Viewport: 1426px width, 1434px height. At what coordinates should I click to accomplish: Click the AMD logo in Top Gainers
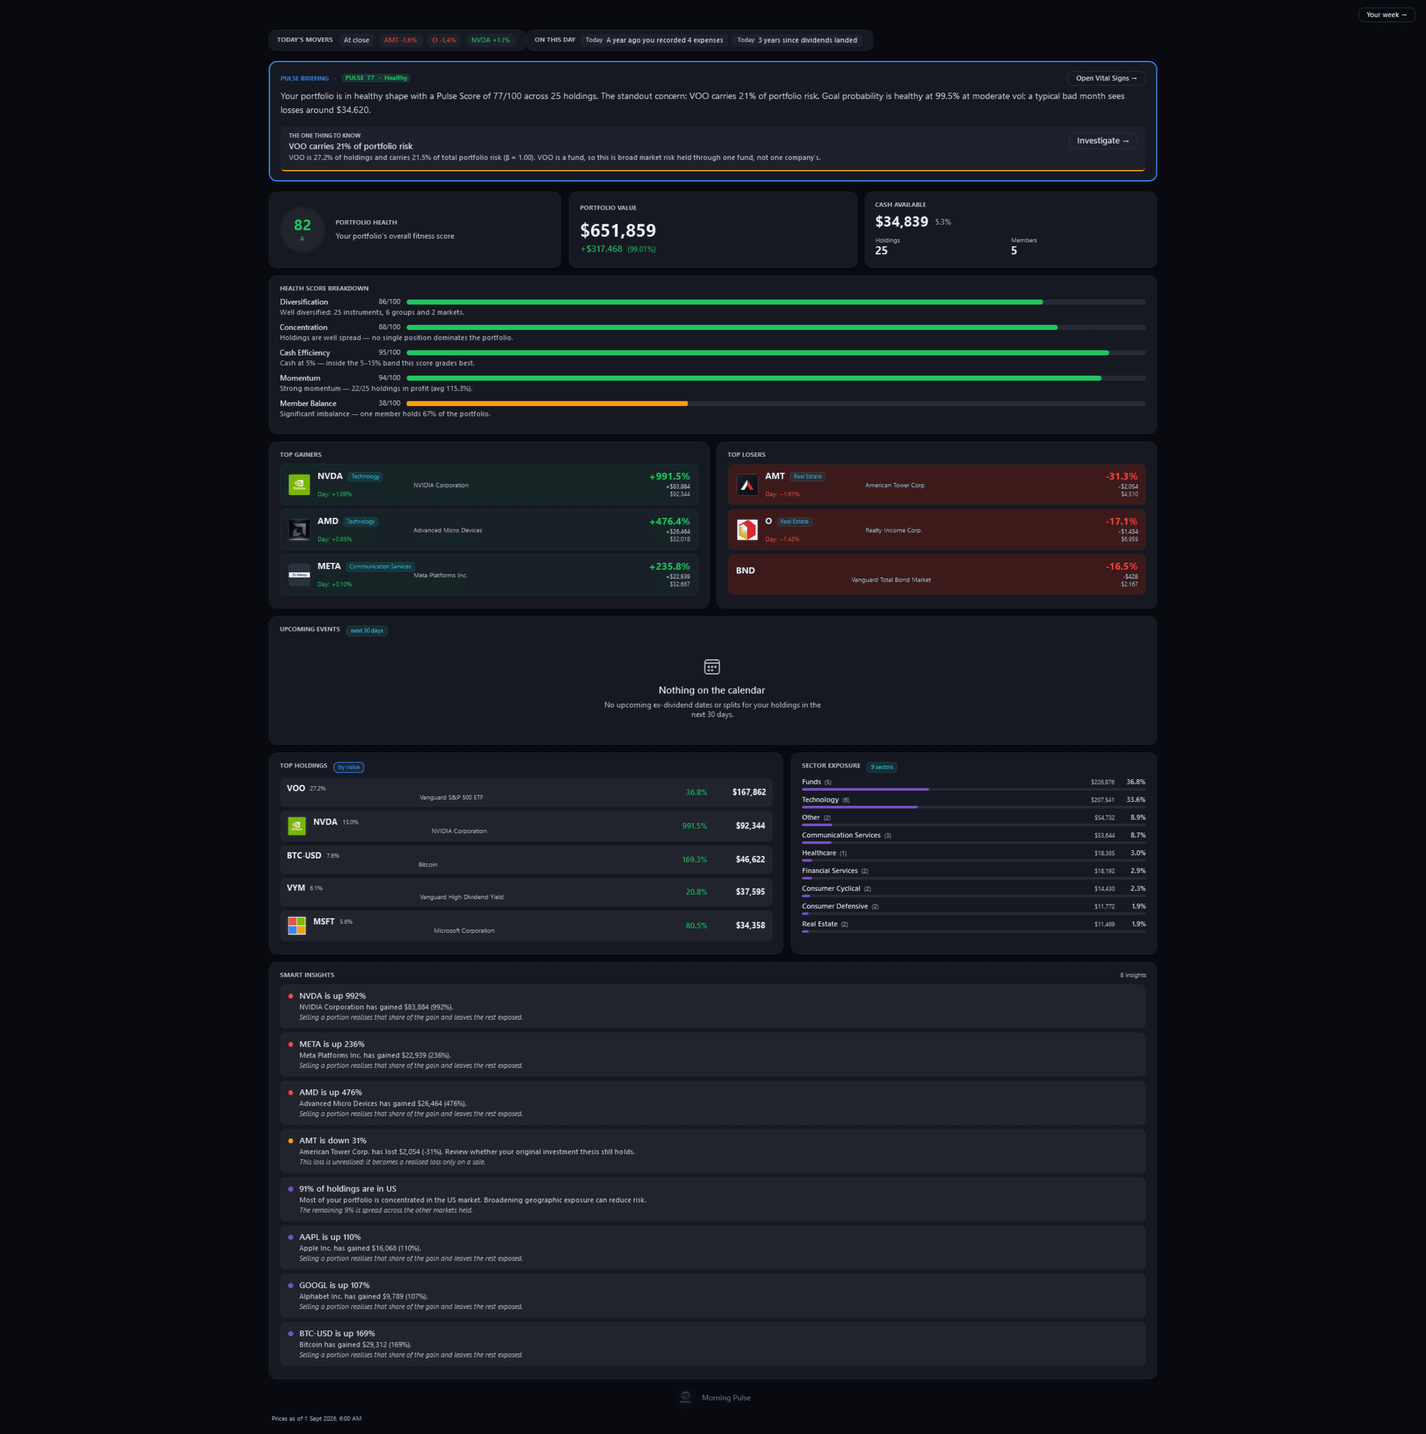coord(299,530)
